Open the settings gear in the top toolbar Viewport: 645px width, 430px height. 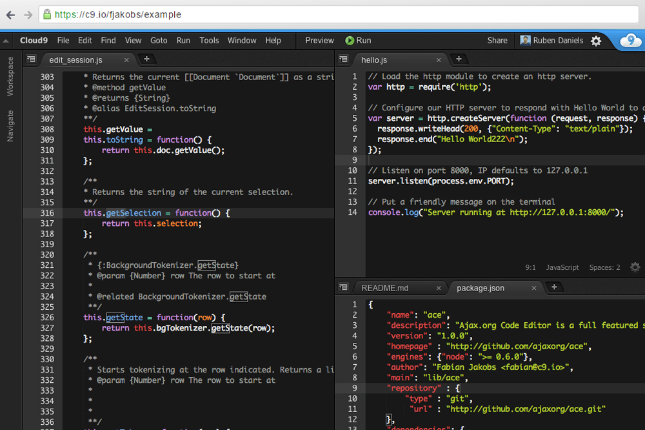(596, 40)
